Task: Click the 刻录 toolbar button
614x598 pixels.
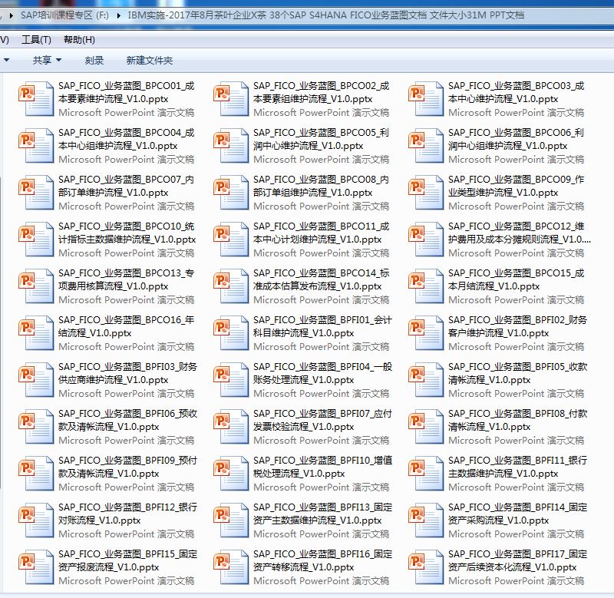Action: (x=94, y=61)
